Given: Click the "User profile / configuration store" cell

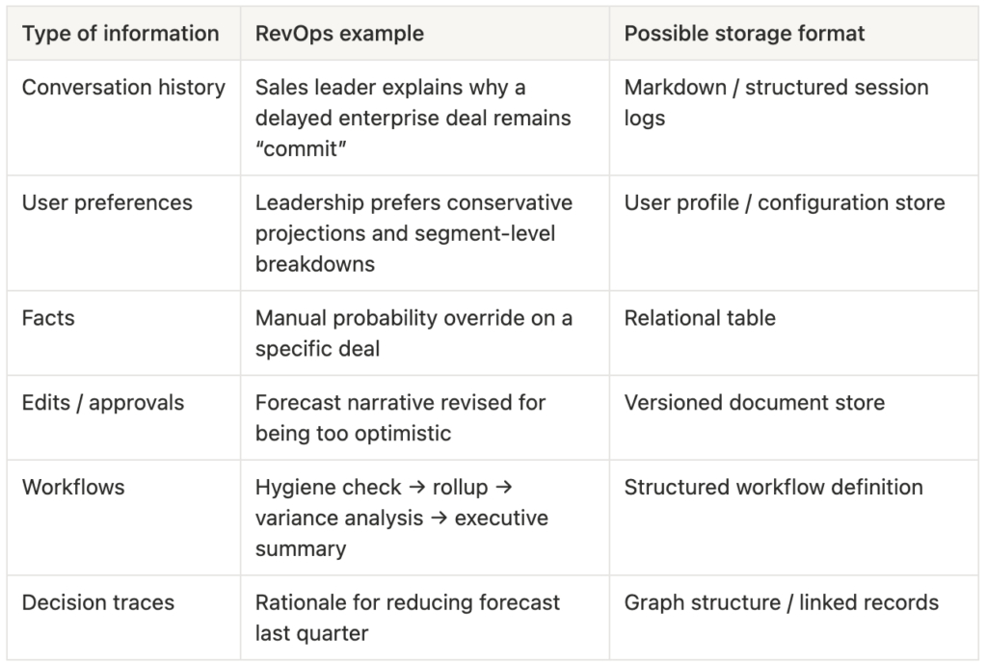Looking at the screenshot, I should (x=785, y=202).
